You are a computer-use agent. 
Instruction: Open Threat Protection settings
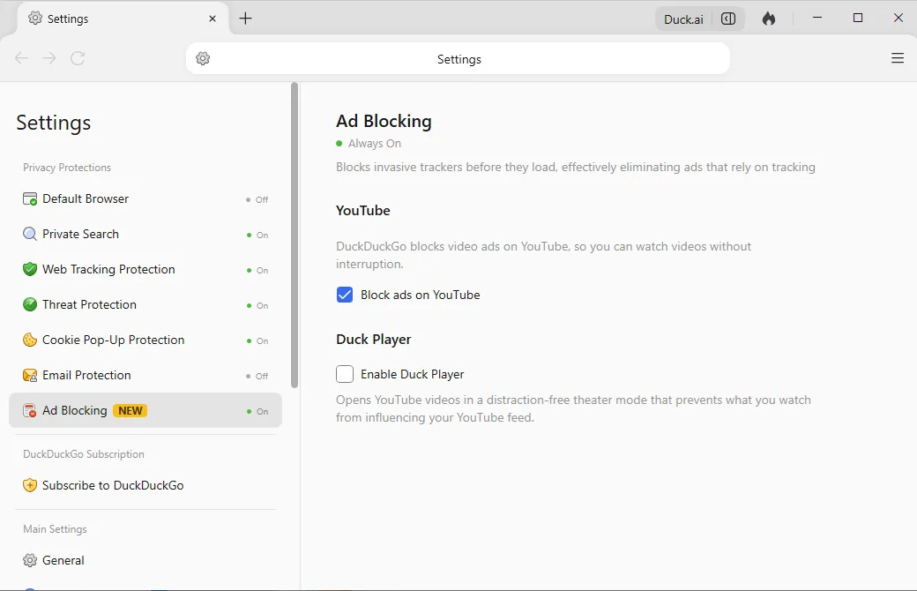[x=145, y=304]
